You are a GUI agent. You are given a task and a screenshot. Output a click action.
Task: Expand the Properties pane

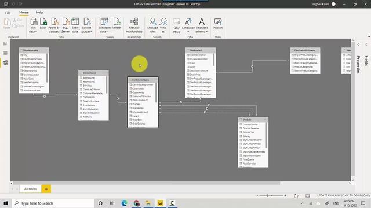(358, 65)
